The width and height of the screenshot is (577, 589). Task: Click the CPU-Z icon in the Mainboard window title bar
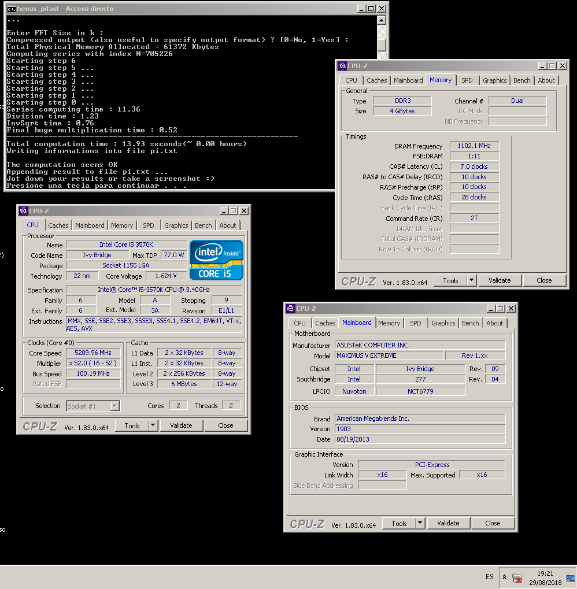[291, 309]
